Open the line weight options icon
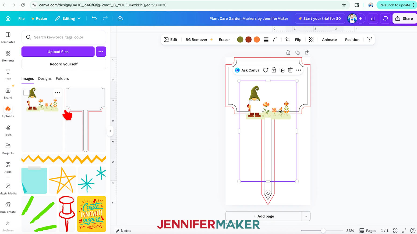This screenshot has height=234, width=417. coord(266,39)
